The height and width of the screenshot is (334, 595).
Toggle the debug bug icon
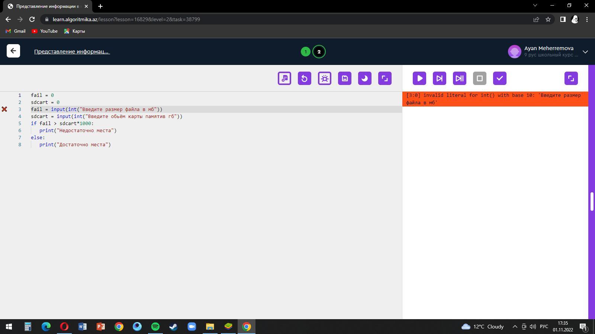click(x=325, y=78)
